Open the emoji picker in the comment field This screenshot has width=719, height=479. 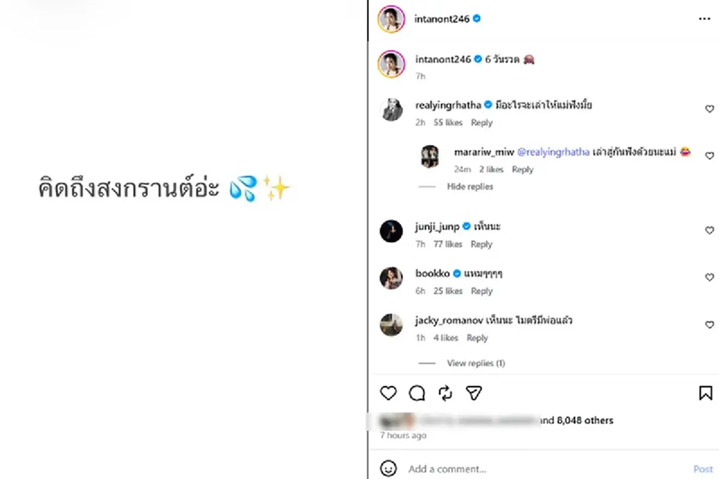coord(390,469)
